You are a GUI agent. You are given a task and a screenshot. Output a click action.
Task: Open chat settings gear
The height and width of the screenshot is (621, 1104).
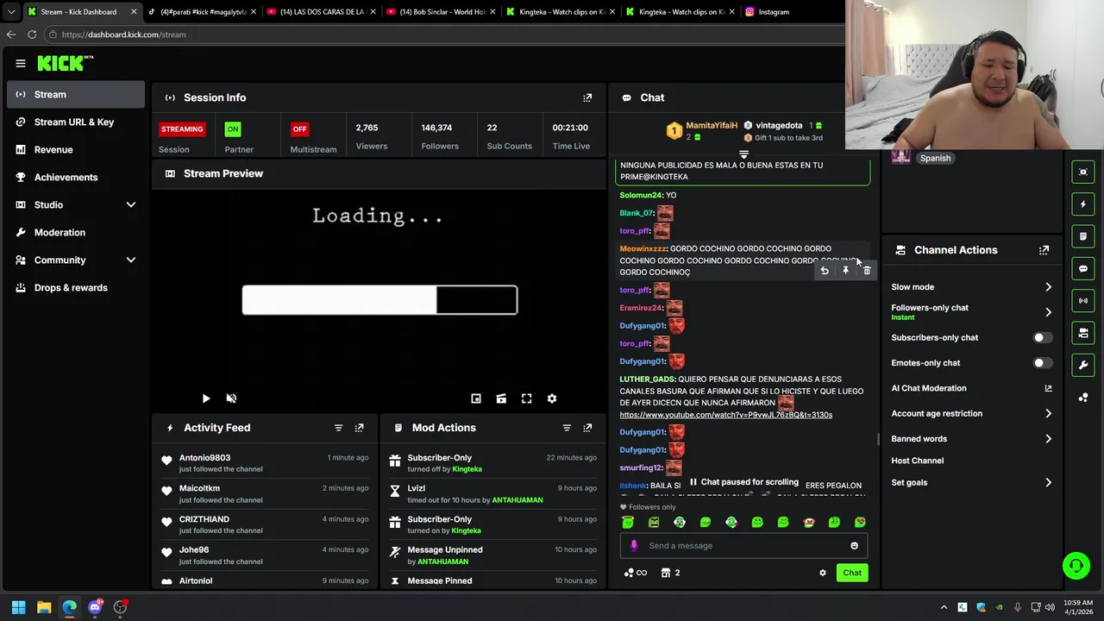click(x=823, y=573)
